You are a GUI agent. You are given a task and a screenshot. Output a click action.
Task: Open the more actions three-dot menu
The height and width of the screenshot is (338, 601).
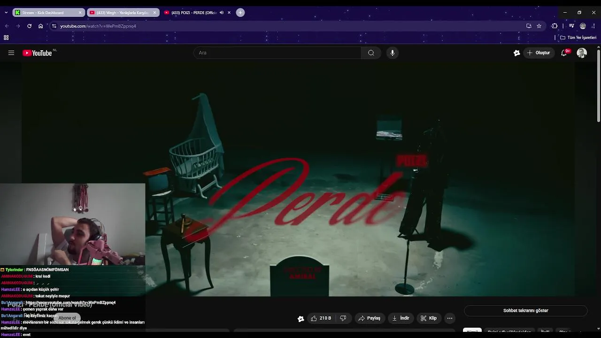pos(450,318)
